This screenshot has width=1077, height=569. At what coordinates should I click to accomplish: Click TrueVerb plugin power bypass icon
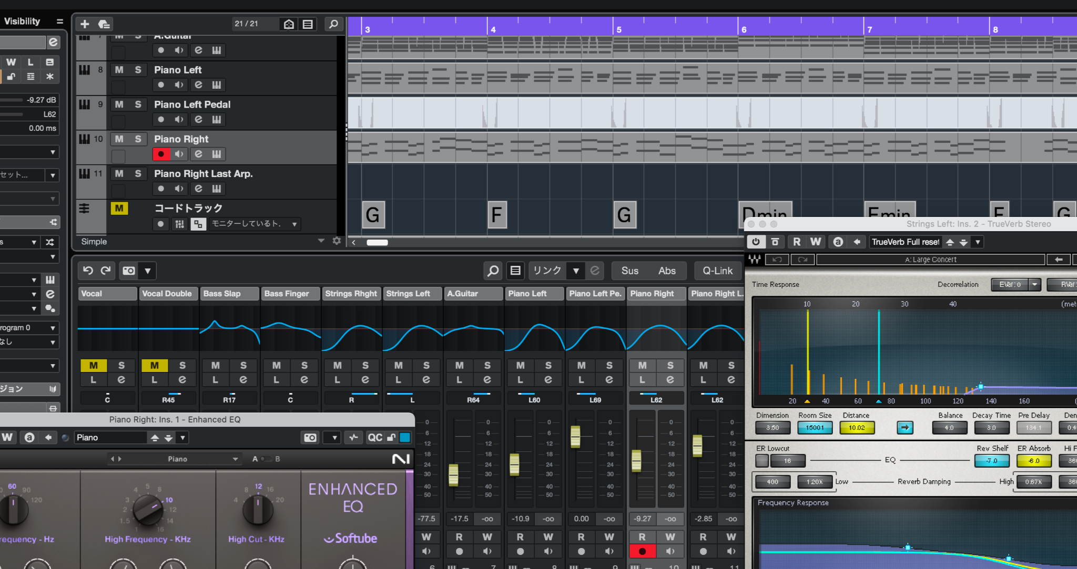(756, 242)
